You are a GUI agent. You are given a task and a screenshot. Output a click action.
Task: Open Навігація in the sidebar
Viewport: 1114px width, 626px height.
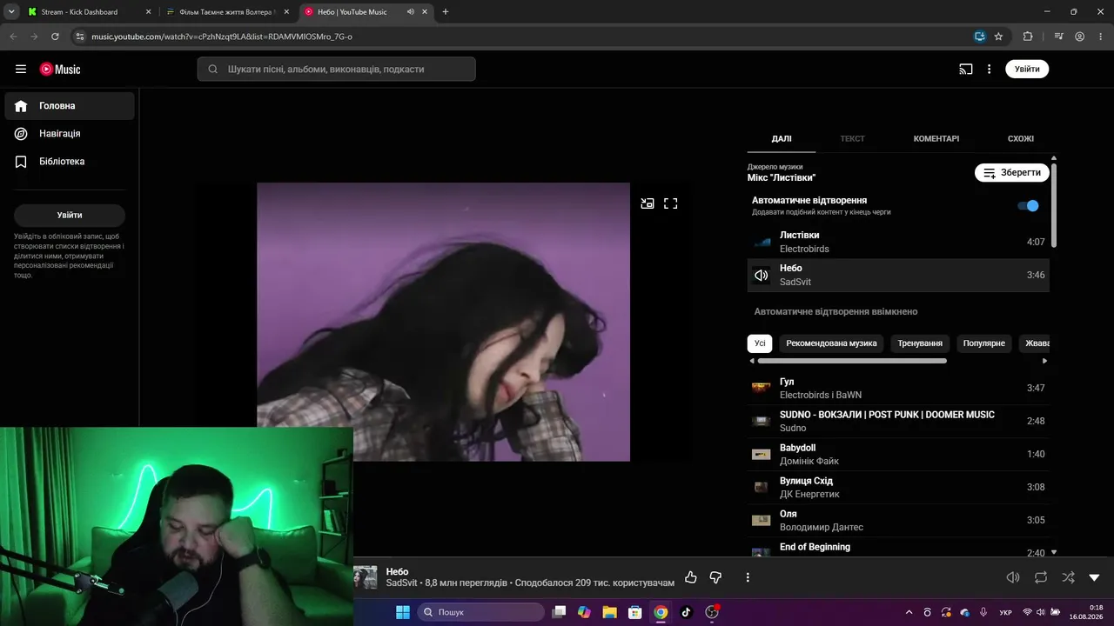[x=70, y=134]
